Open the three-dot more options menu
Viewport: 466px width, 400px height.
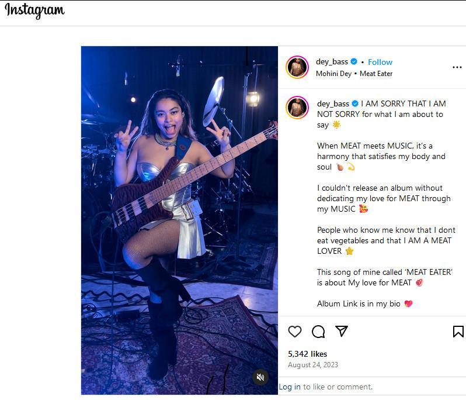tap(457, 67)
